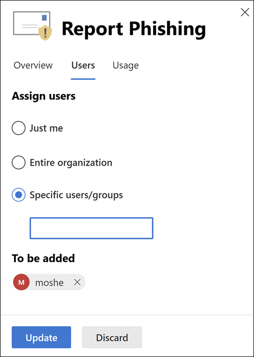Select the Users tab
This screenshot has height=357, width=254.
tap(83, 65)
